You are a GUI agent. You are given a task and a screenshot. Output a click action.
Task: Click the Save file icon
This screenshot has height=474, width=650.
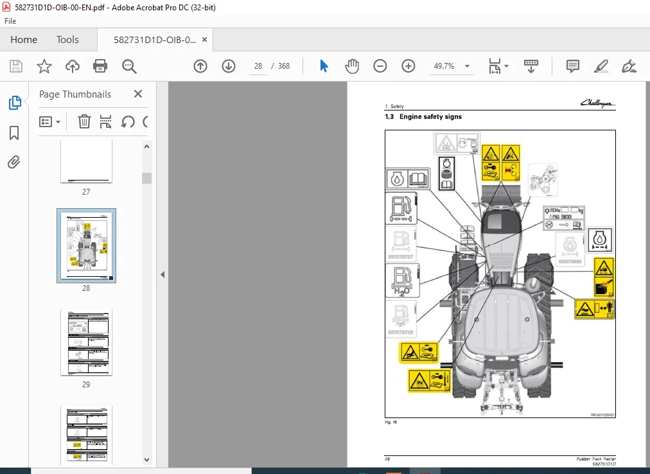pyautogui.click(x=16, y=66)
